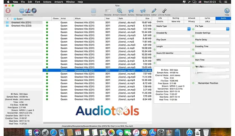Sort by the Album column header

click(89, 19)
